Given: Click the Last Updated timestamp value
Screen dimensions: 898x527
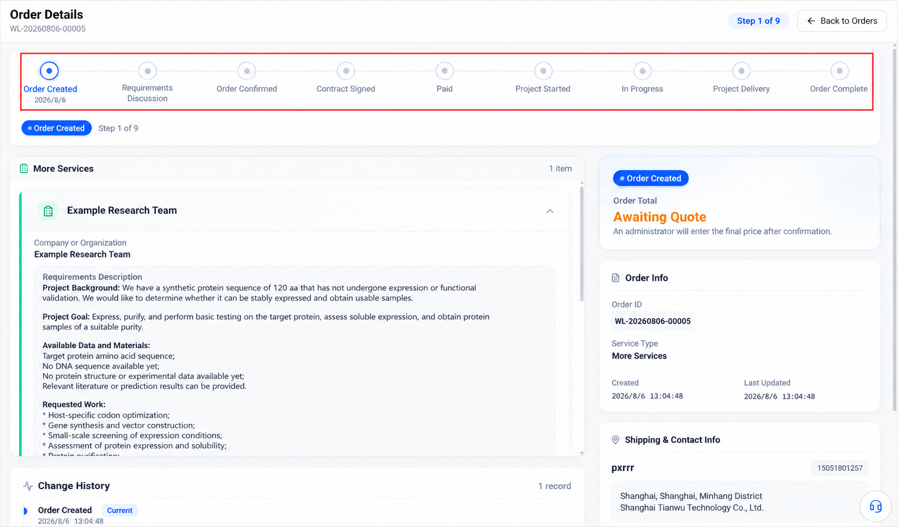Looking at the screenshot, I should 779,396.
